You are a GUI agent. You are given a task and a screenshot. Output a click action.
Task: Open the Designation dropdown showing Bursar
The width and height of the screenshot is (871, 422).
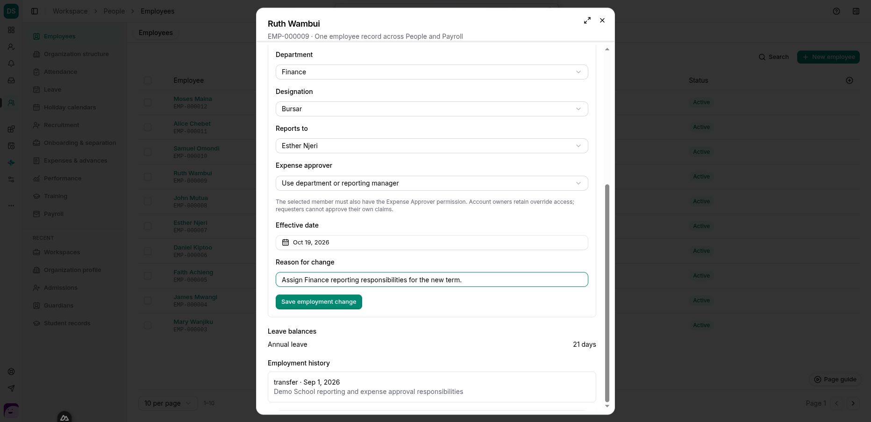[432, 109]
